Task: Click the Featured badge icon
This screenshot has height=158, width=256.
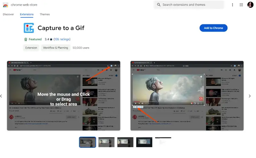Action: click(x=26, y=39)
